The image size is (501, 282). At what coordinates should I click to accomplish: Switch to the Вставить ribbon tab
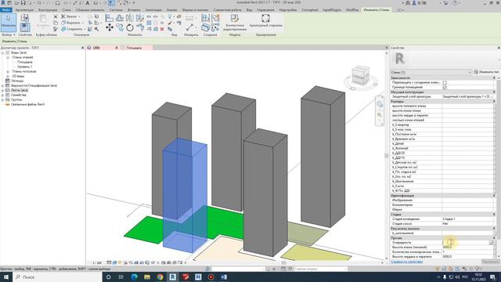coord(134,10)
